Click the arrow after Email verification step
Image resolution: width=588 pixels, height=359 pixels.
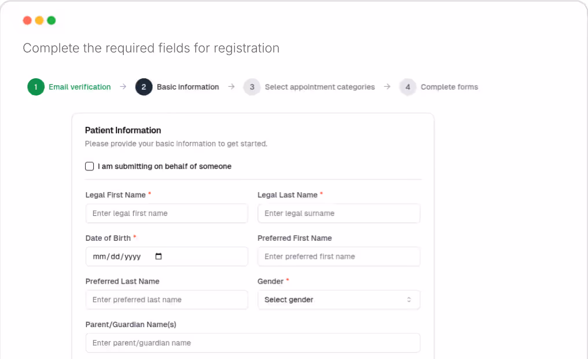123,86
